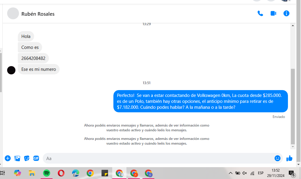301x179 pixels.
Task: Start a video call in the chat
Action: coord(273,13)
